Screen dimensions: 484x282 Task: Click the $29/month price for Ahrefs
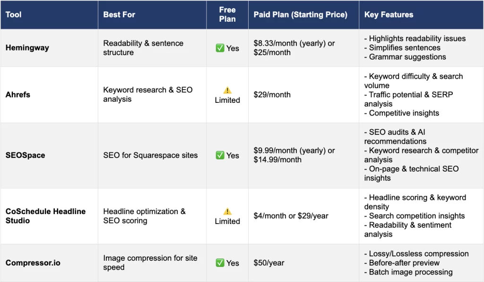point(272,95)
